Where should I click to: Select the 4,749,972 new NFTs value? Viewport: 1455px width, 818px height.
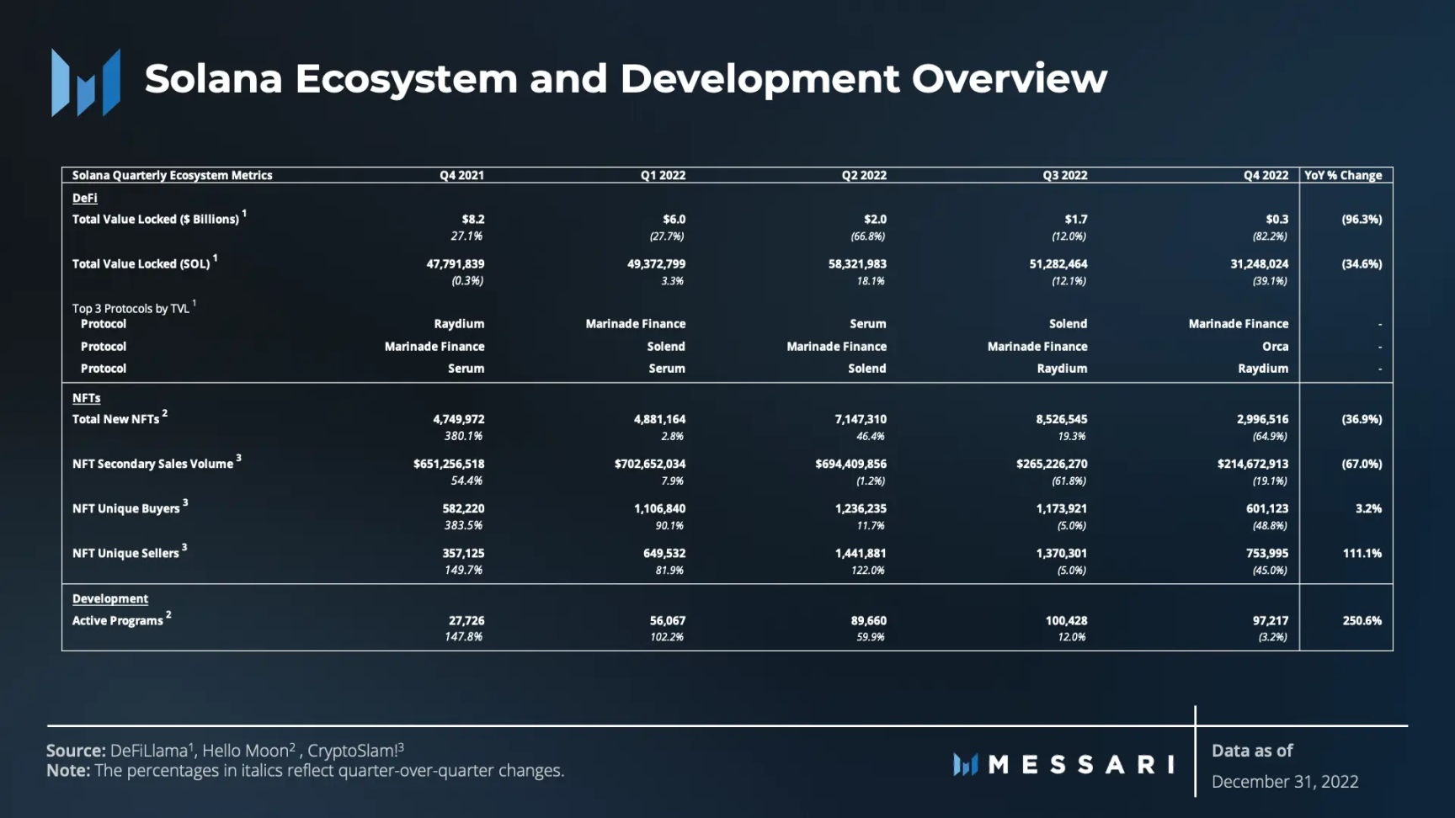tap(459, 418)
